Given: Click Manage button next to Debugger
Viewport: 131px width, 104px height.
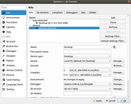Looking at the screenshot, I should click(118, 84).
